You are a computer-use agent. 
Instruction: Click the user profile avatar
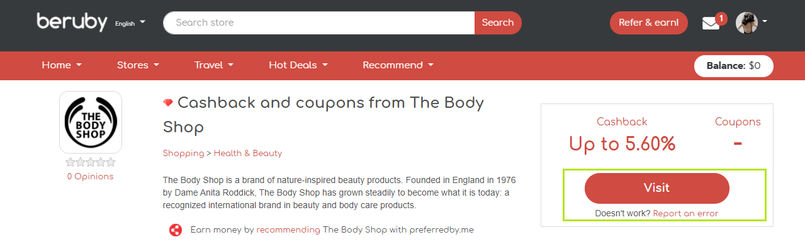coord(746,23)
